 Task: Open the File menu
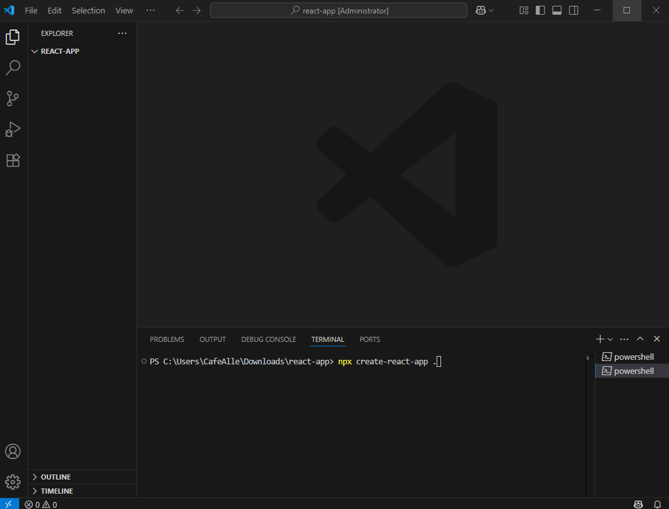click(31, 11)
